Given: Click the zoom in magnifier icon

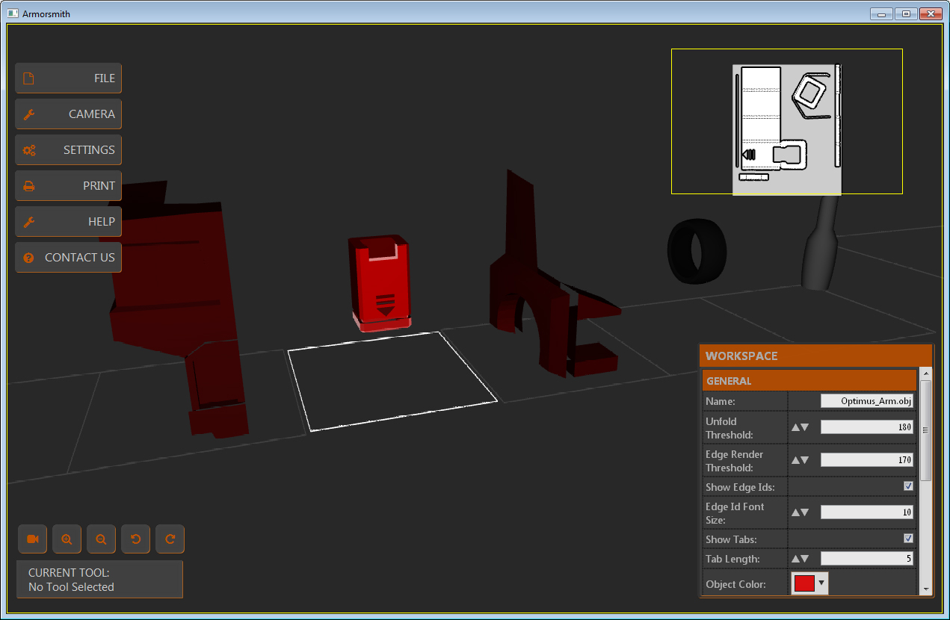Looking at the screenshot, I should (67, 539).
